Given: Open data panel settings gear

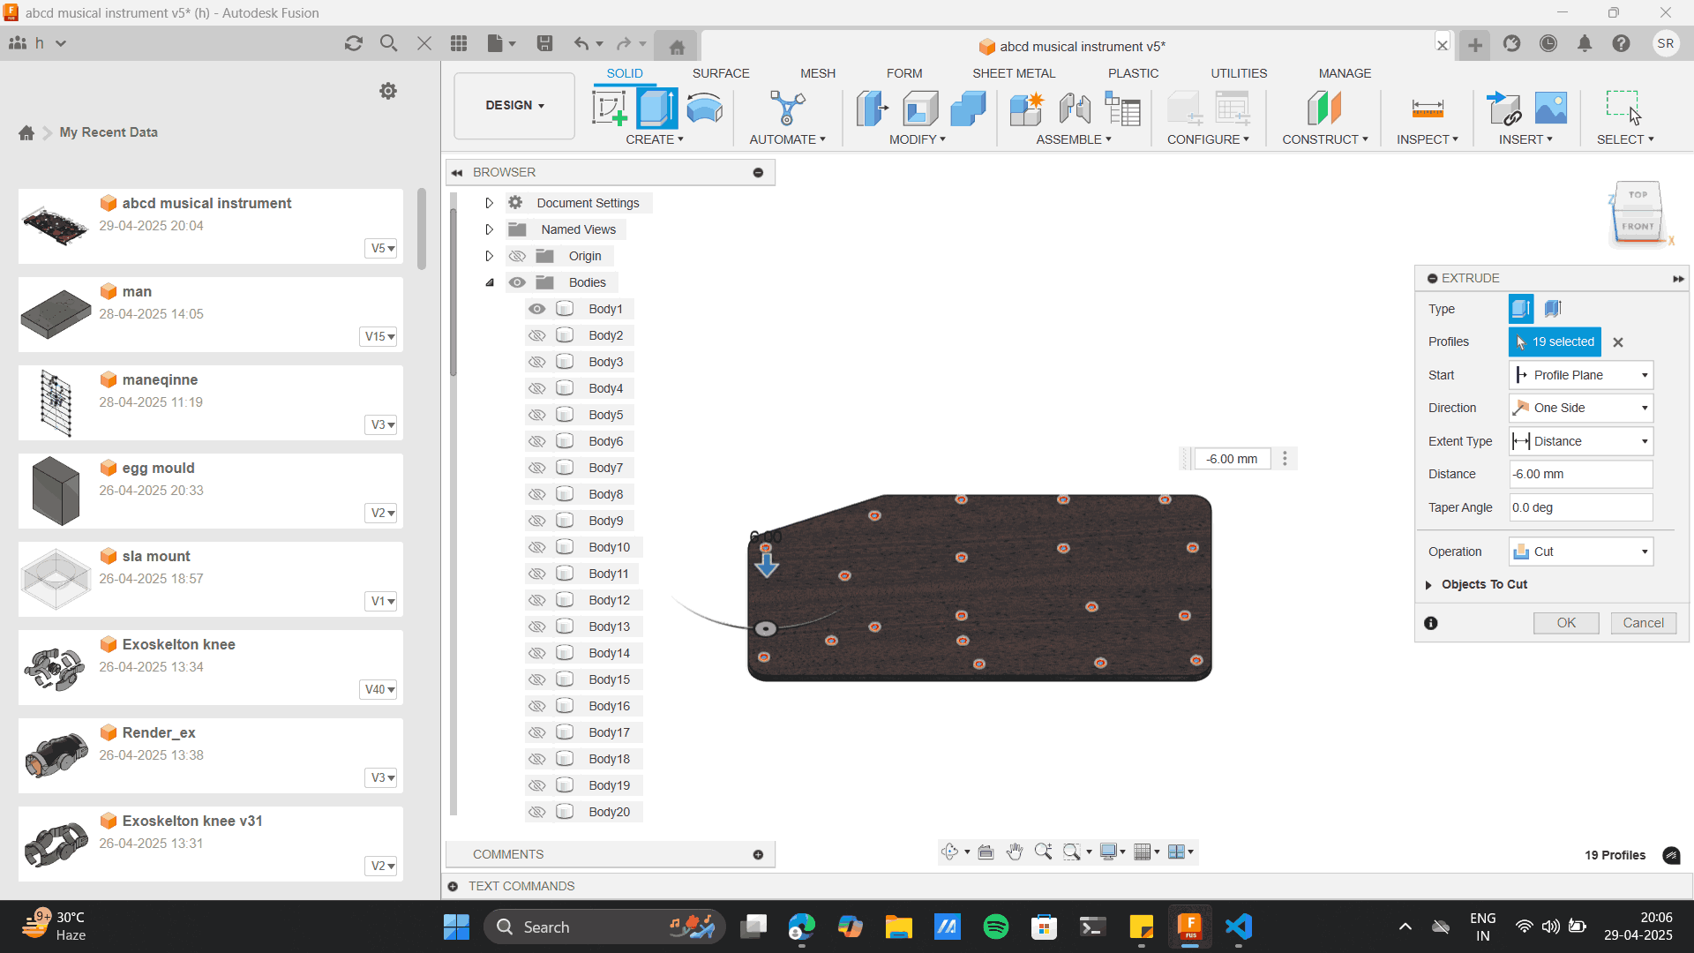Looking at the screenshot, I should [388, 91].
